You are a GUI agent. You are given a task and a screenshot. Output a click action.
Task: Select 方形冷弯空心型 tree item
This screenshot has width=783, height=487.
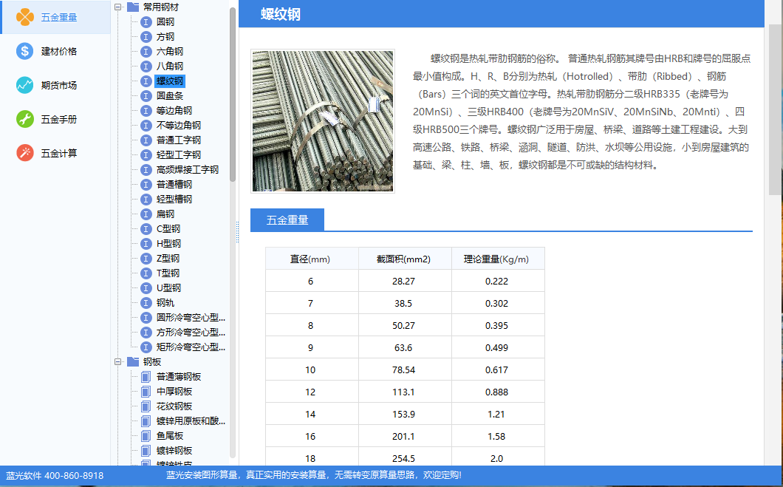(x=191, y=333)
